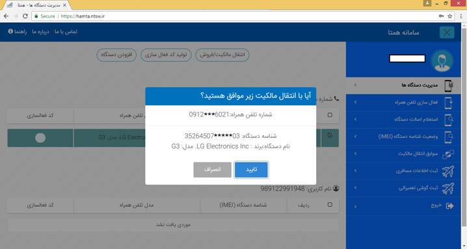
Task: Expand chevron next to وضعیت شناسه دستگاه
Action: pyautogui.click(x=355, y=137)
